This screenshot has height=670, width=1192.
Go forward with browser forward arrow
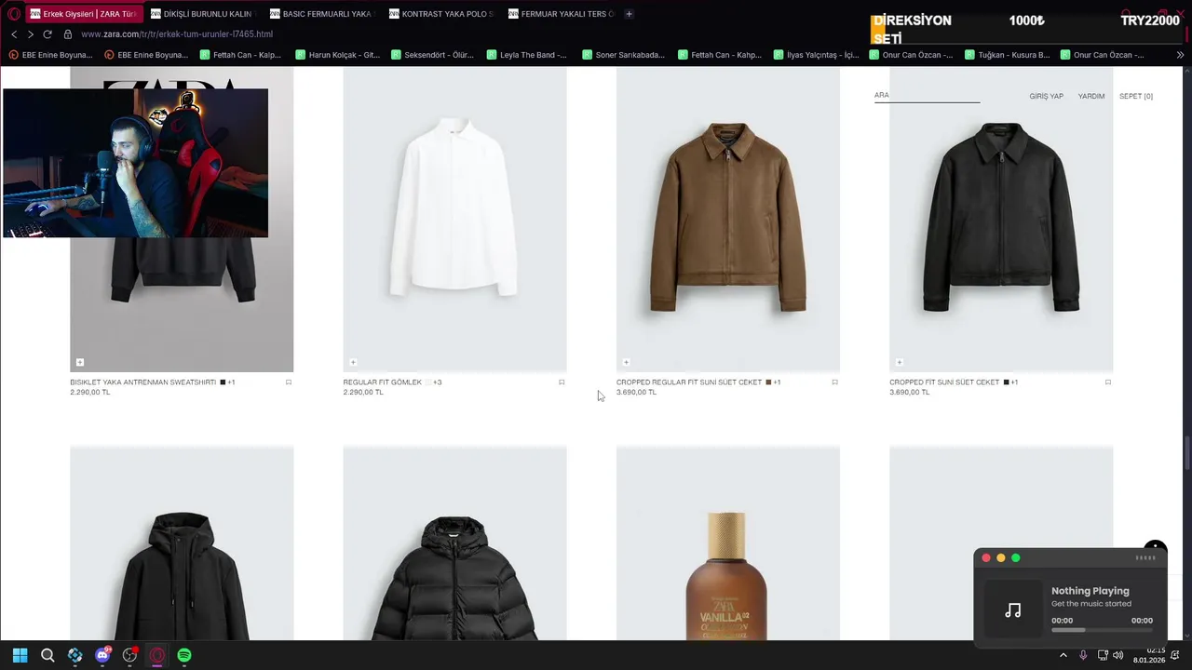[30, 34]
